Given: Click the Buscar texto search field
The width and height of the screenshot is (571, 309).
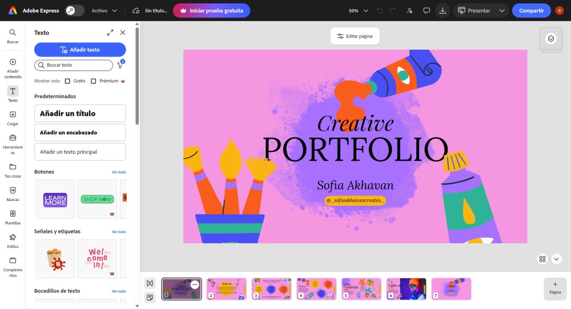Looking at the screenshot, I should point(74,65).
